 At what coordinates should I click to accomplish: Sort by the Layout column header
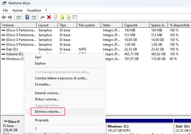(x=47, y=25)
